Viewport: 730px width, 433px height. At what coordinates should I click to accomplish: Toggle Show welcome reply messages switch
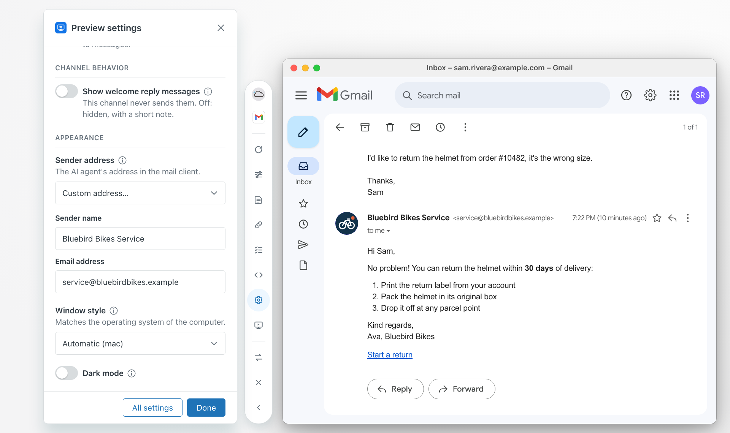[x=67, y=92]
